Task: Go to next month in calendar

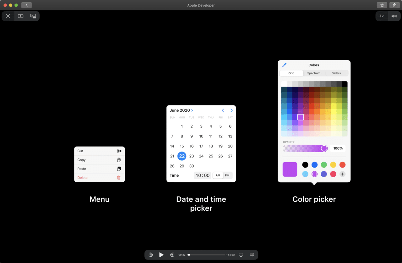Action: tap(231, 110)
